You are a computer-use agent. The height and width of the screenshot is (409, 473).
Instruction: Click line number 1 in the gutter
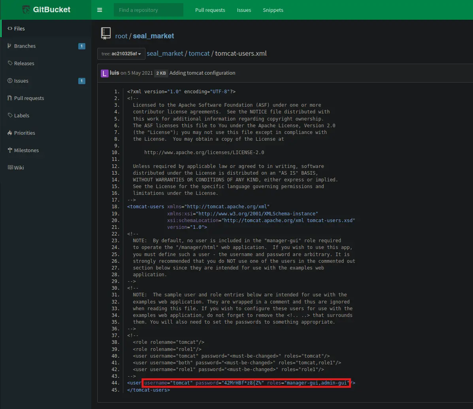(117, 91)
